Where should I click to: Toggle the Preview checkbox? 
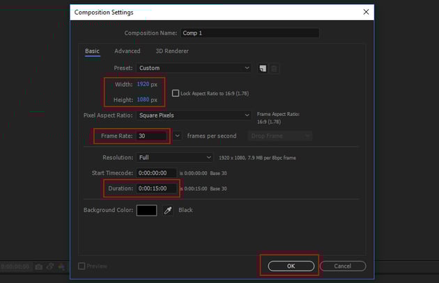pyautogui.click(x=82, y=266)
